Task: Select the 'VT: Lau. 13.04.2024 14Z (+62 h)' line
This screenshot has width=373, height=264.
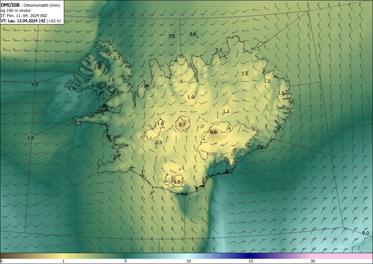Action: coord(31,21)
